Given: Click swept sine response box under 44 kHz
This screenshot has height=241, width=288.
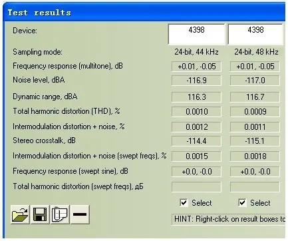Looking at the screenshot, I should [x=196, y=172].
